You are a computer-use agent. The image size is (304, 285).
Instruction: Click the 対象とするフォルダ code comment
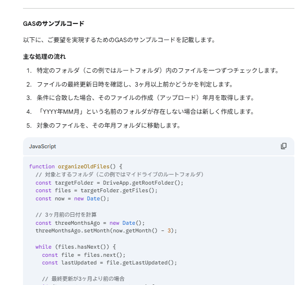tap(120, 175)
